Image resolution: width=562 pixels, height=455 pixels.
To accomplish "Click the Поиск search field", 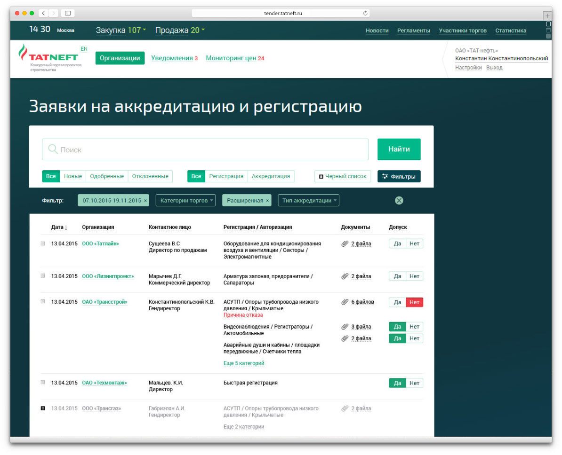I will pyautogui.click(x=205, y=150).
